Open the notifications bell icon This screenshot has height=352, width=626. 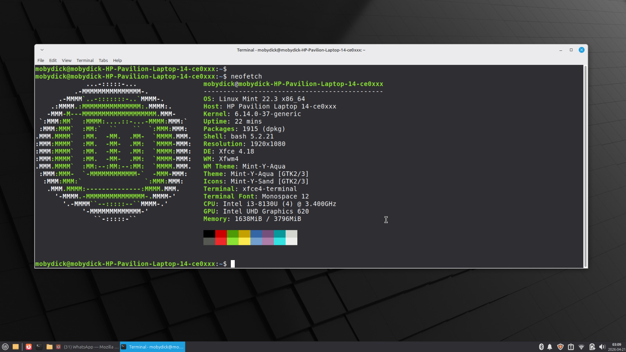[x=550, y=347]
